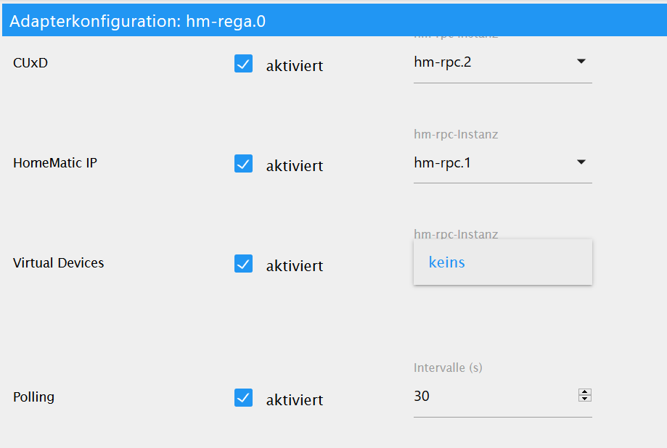667x448 pixels.
Task: Open dropdown arrow beside hm-rpc.2
Action: 581,62
